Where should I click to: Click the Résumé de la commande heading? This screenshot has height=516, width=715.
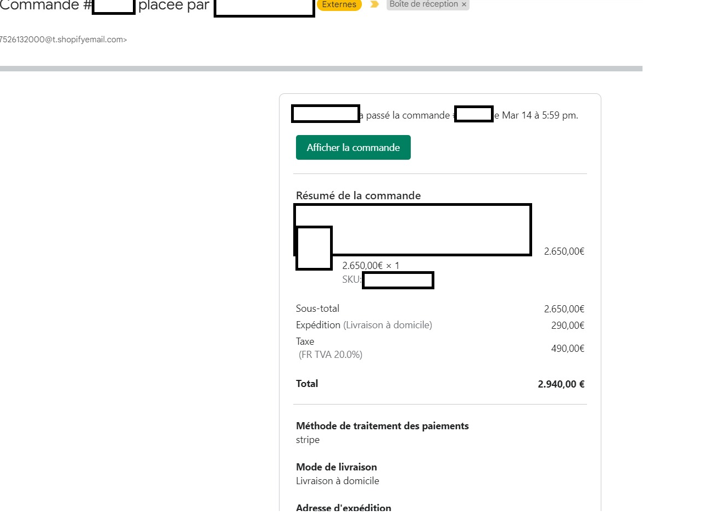358,195
